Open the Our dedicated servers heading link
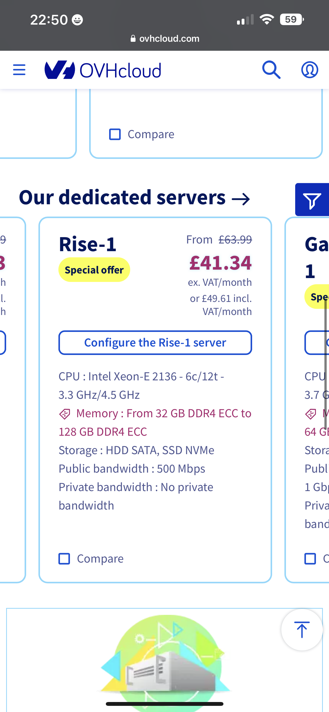 [x=122, y=197]
